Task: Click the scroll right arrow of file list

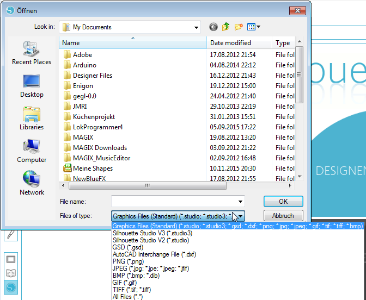Action: click(290, 186)
